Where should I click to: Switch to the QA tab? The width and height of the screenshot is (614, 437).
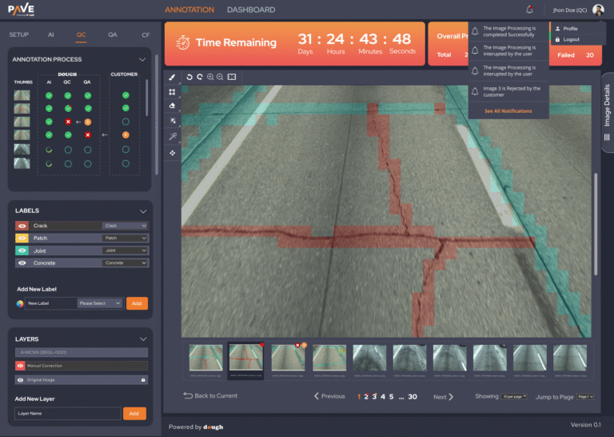click(x=113, y=34)
